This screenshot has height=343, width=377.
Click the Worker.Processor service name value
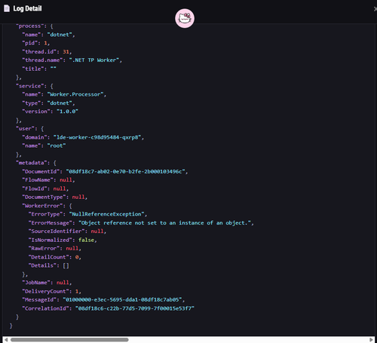[x=75, y=94]
